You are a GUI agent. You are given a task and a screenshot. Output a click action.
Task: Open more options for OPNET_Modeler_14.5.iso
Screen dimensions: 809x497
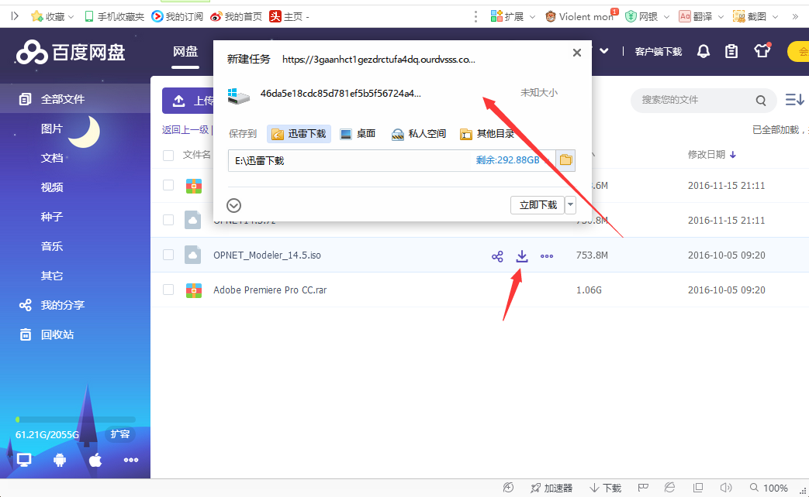coord(547,256)
